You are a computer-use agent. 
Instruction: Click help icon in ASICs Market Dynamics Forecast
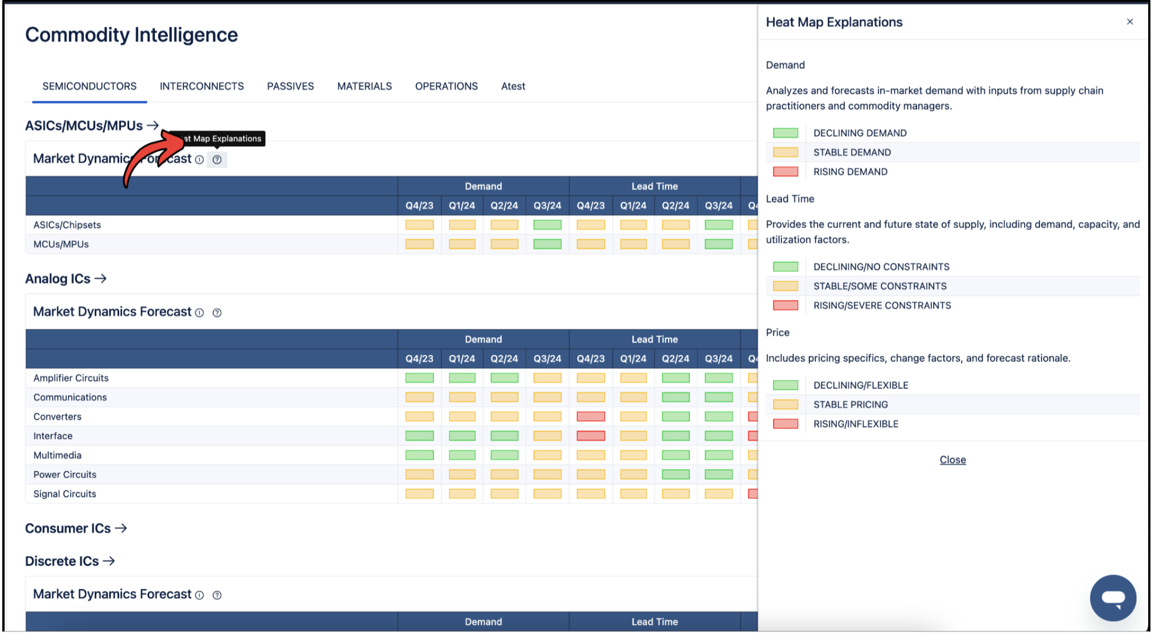217,160
